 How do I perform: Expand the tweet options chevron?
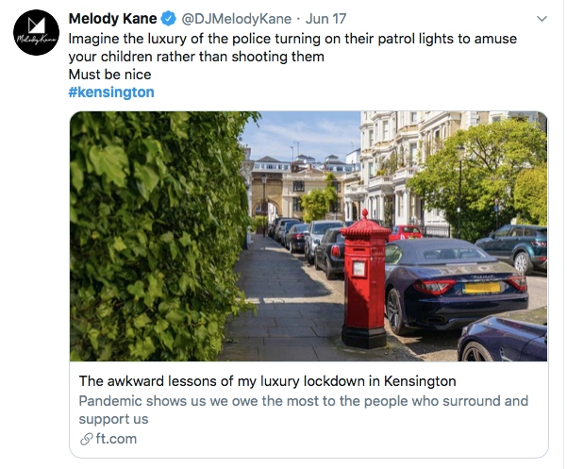coord(542,19)
